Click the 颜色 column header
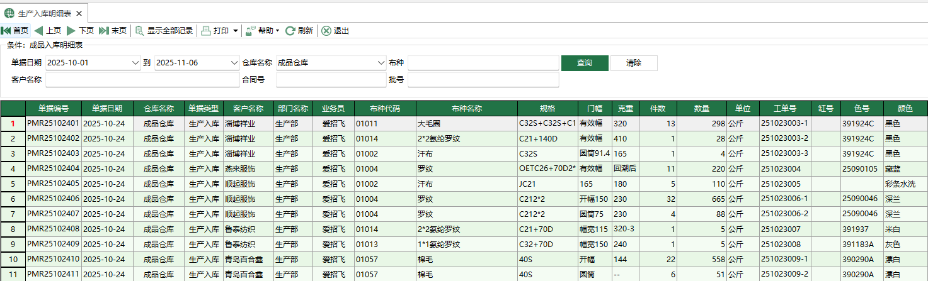 click(905, 108)
